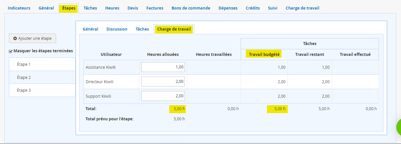The height and width of the screenshot is (144, 401).
Task: Select Étape 1 in the list
Action: coord(42,64)
